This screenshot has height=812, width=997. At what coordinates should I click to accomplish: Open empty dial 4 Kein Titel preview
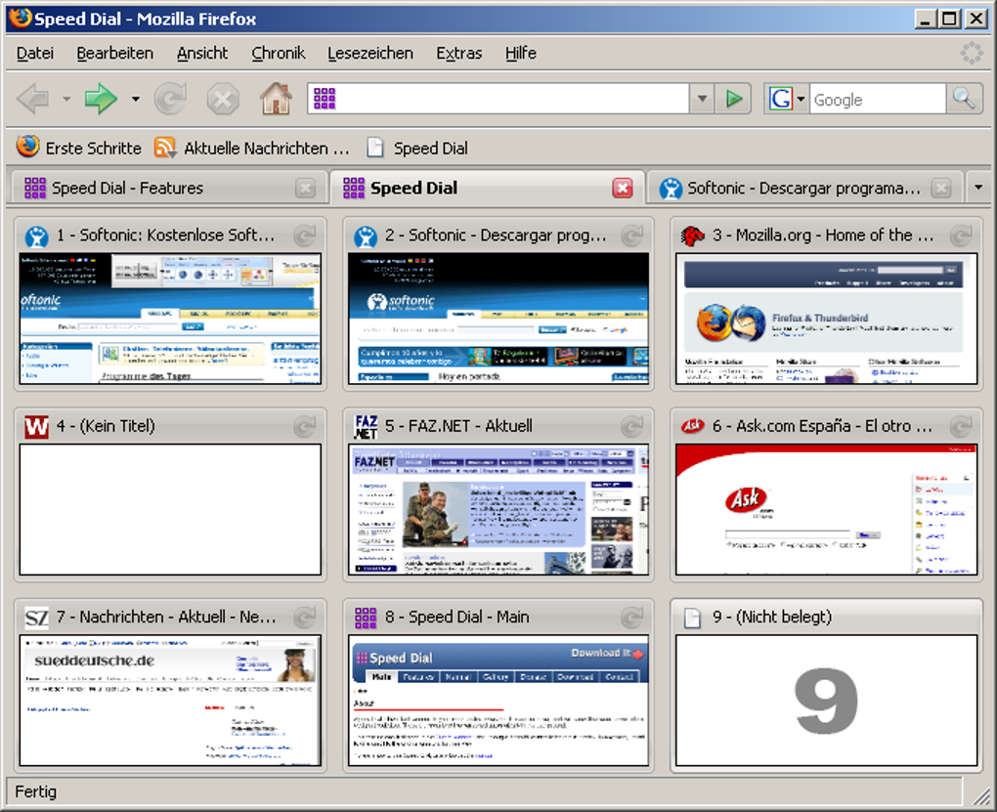(x=170, y=509)
